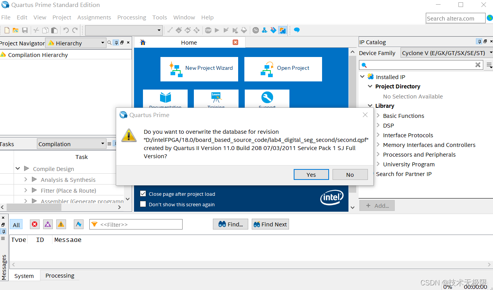Viewport: 493px width, 290px height.
Task: Click the Messages panel float icon
Action: coord(3,224)
